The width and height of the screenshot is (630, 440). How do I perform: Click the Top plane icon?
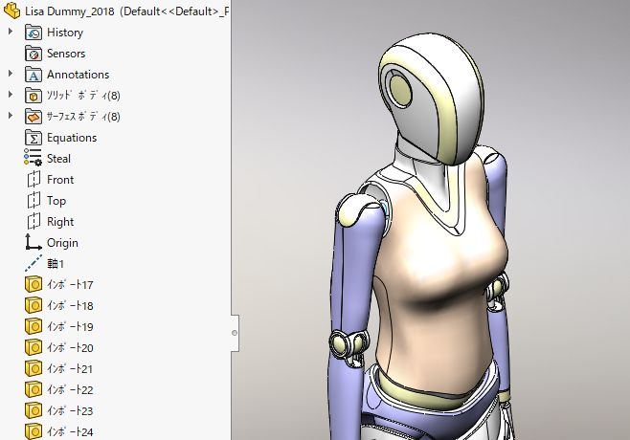coord(34,200)
